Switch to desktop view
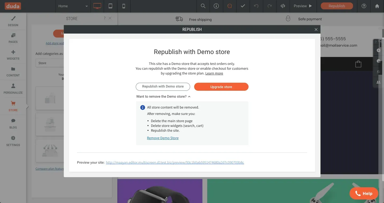Screen dimensions: 384x203 (x=97, y=6)
